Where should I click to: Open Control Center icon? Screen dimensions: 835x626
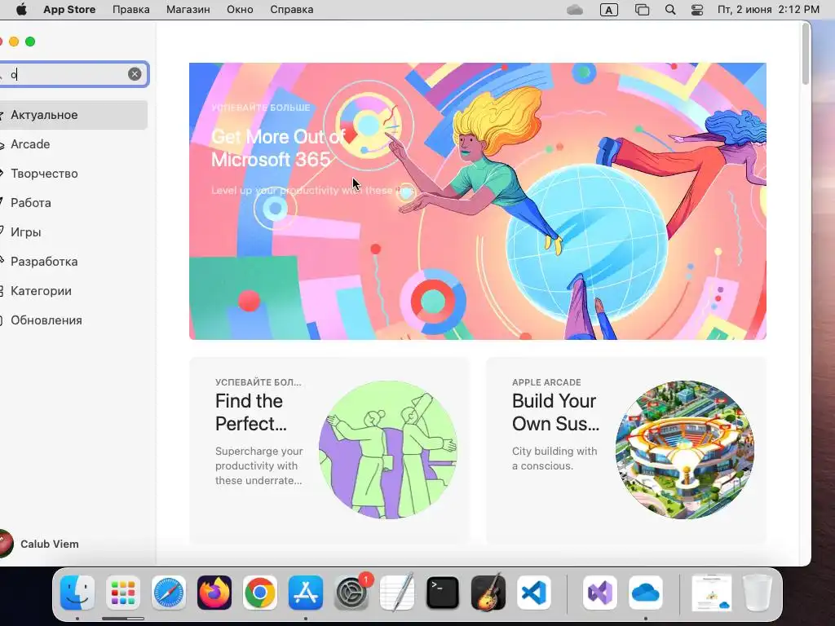pyautogui.click(x=697, y=10)
